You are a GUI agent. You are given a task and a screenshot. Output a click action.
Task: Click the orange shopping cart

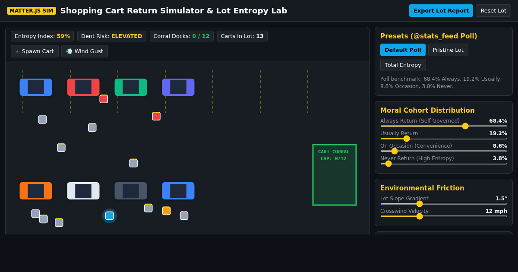167,211
